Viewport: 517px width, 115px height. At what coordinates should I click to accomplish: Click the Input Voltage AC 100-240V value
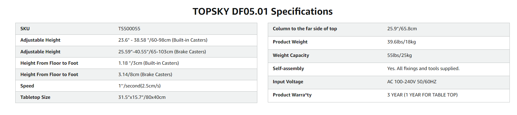(x=412, y=82)
